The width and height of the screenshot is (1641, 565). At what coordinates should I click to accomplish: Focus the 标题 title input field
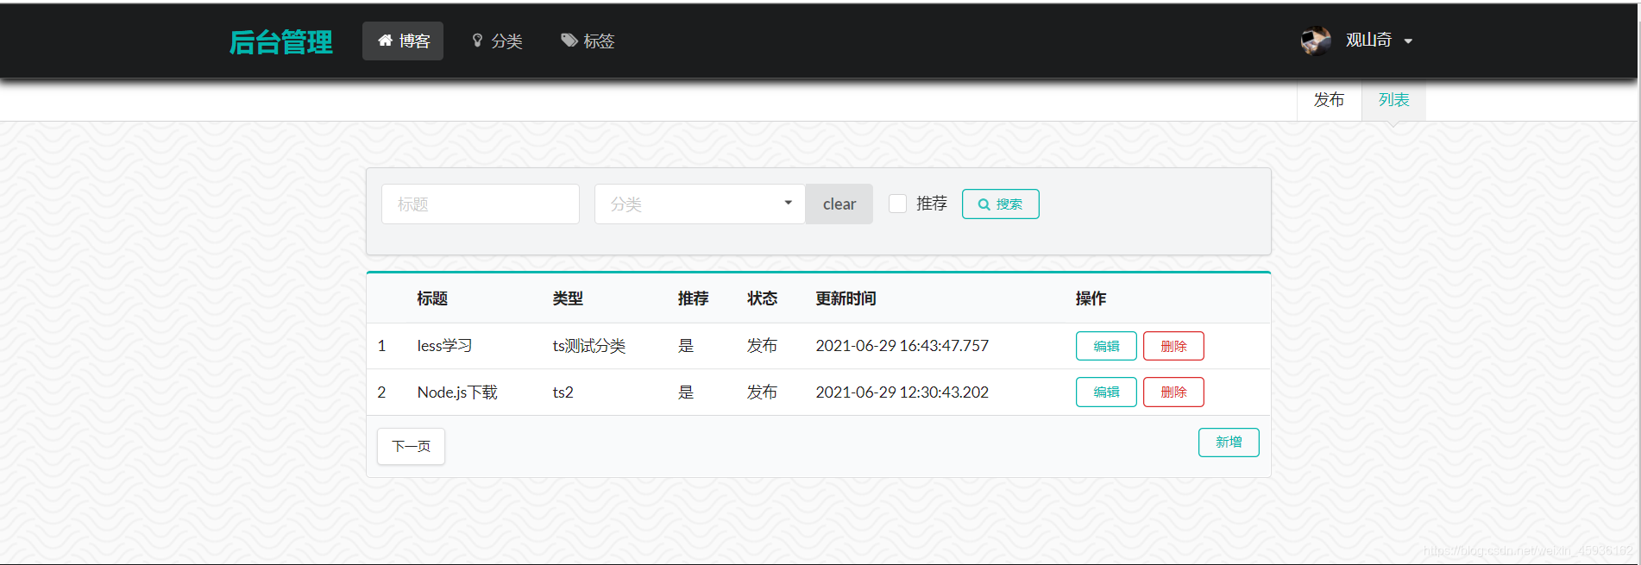click(481, 204)
